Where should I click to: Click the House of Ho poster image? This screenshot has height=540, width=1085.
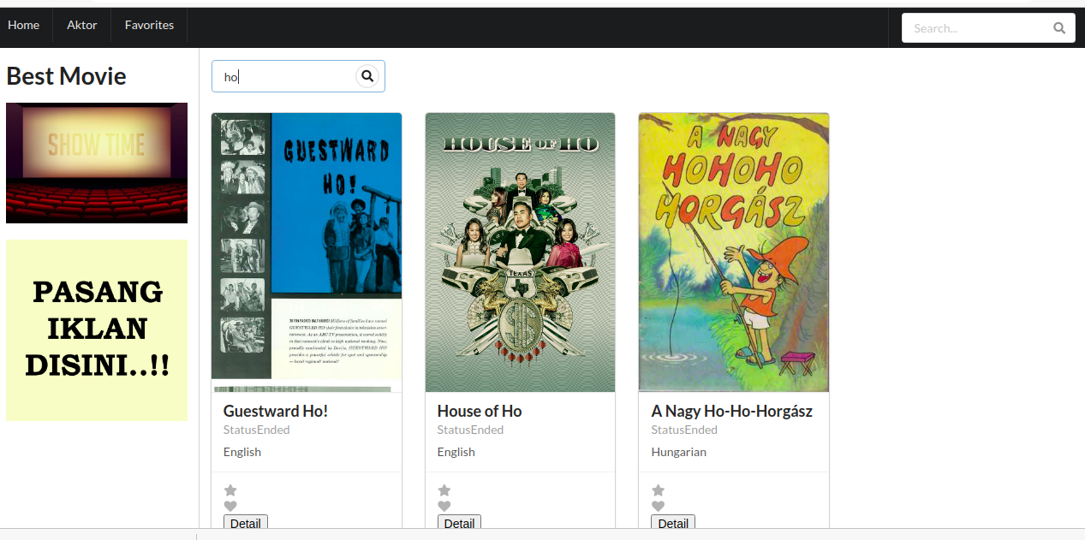click(x=520, y=252)
